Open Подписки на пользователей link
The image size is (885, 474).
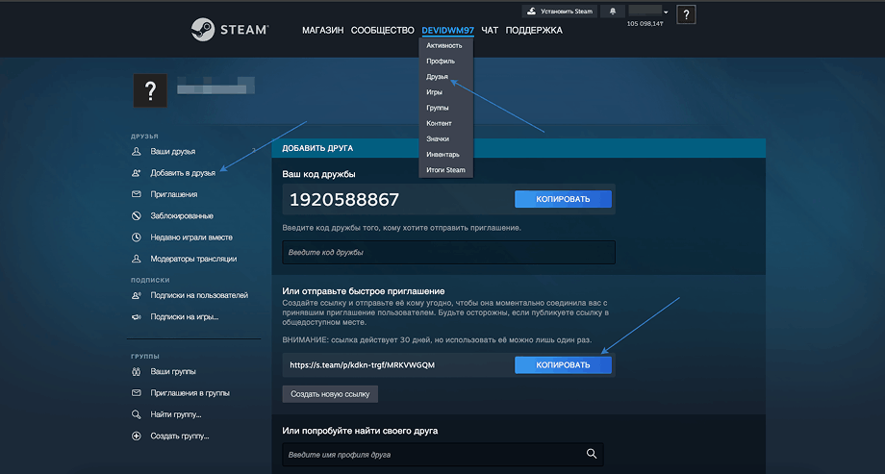tap(199, 295)
